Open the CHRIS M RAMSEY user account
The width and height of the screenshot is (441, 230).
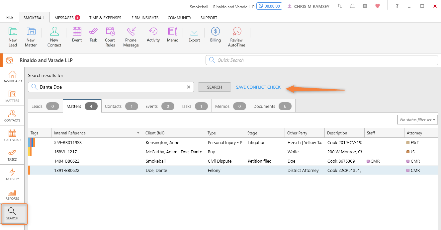pos(309,6)
